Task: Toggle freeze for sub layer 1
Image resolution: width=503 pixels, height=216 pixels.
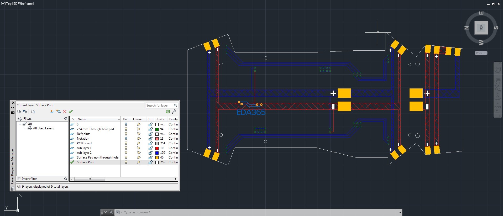Action: [139, 148]
